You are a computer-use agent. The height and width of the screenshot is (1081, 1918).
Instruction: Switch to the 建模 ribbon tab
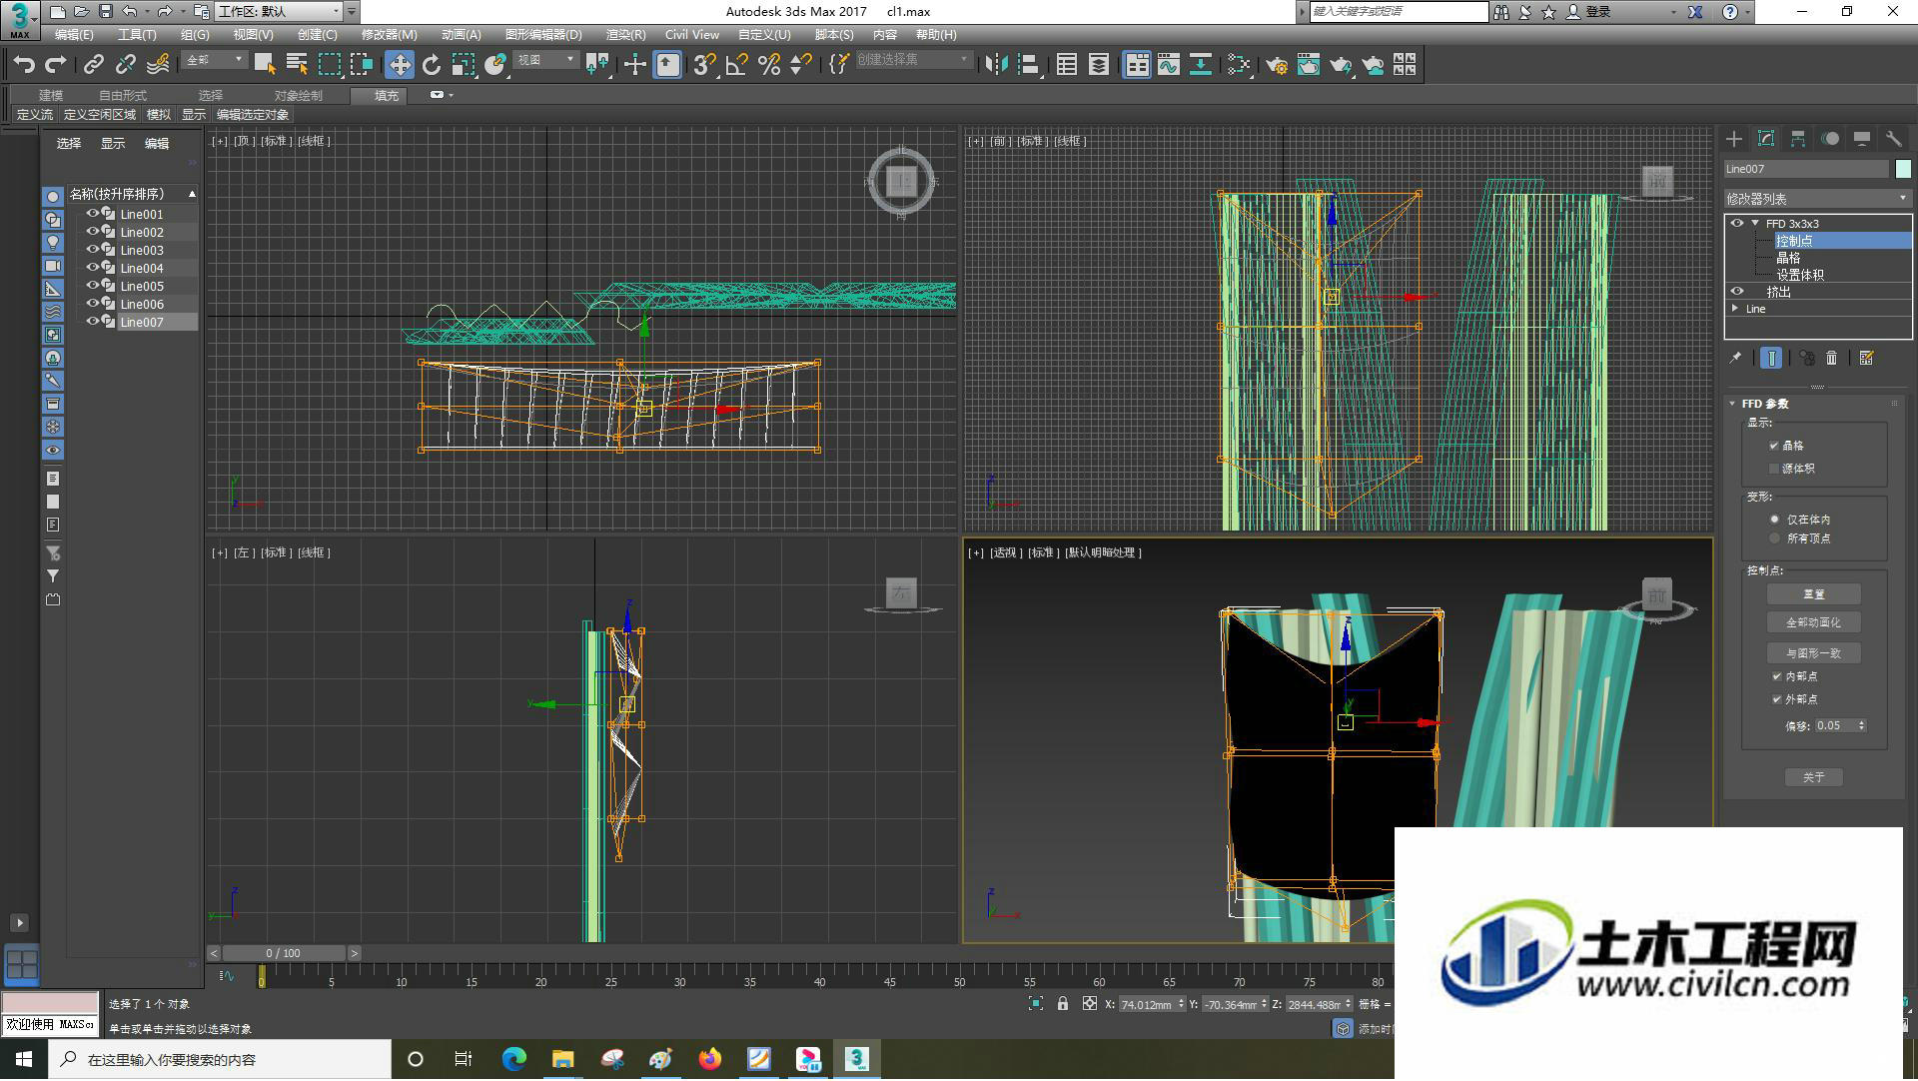point(51,95)
